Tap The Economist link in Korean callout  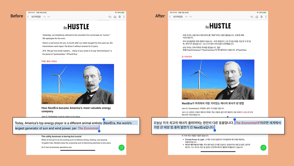(x=247, y=123)
